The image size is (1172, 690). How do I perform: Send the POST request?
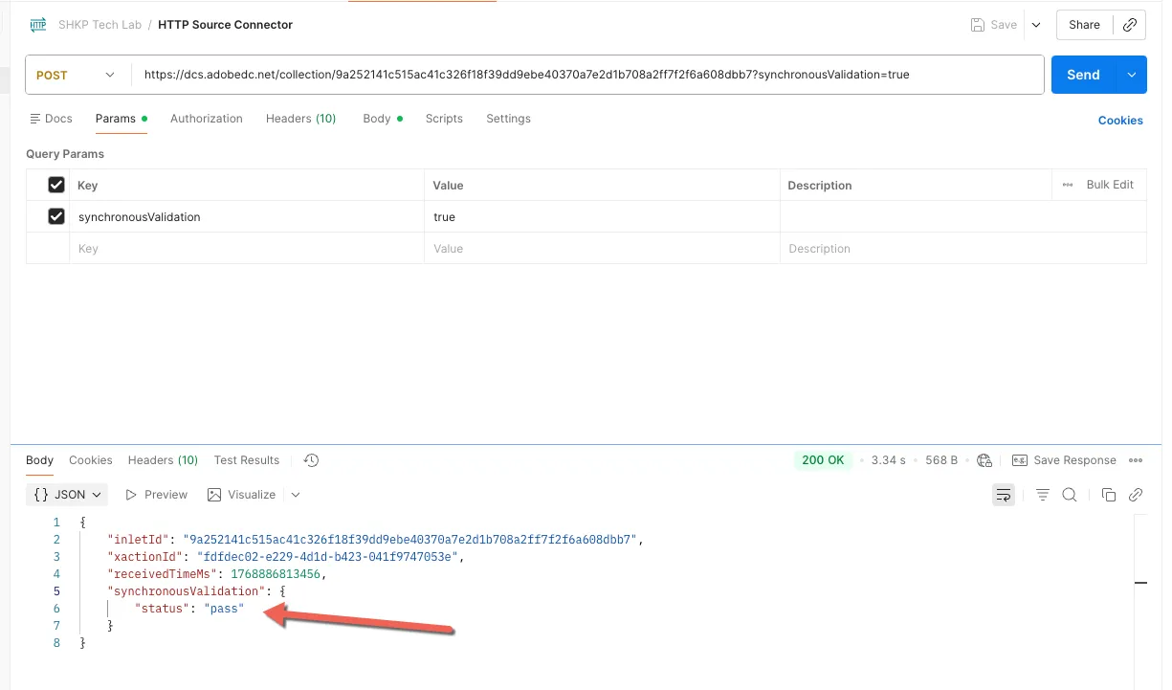[1084, 75]
